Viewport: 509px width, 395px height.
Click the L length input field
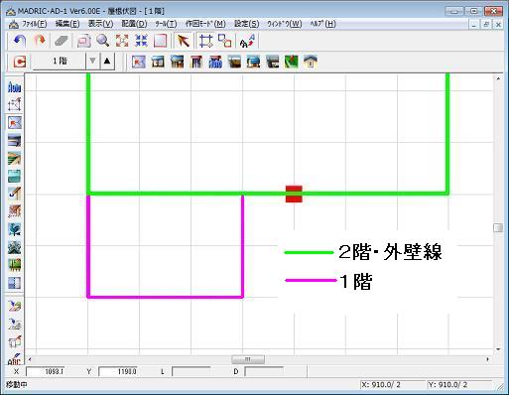(x=191, y=371)
